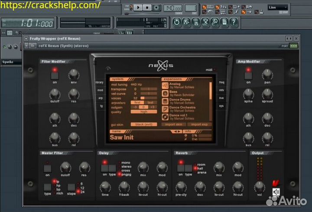312x212 pixels.
Task: Open the project info document icon
Action: 224,22
